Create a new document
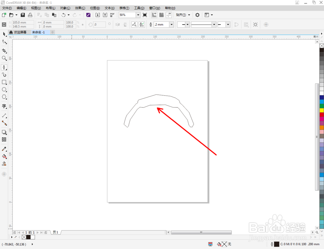 pos(4,15)
